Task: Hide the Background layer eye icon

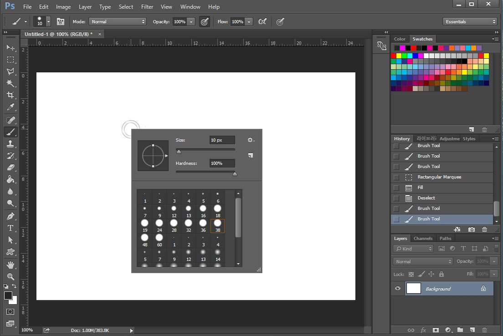Action: point(398,288)
